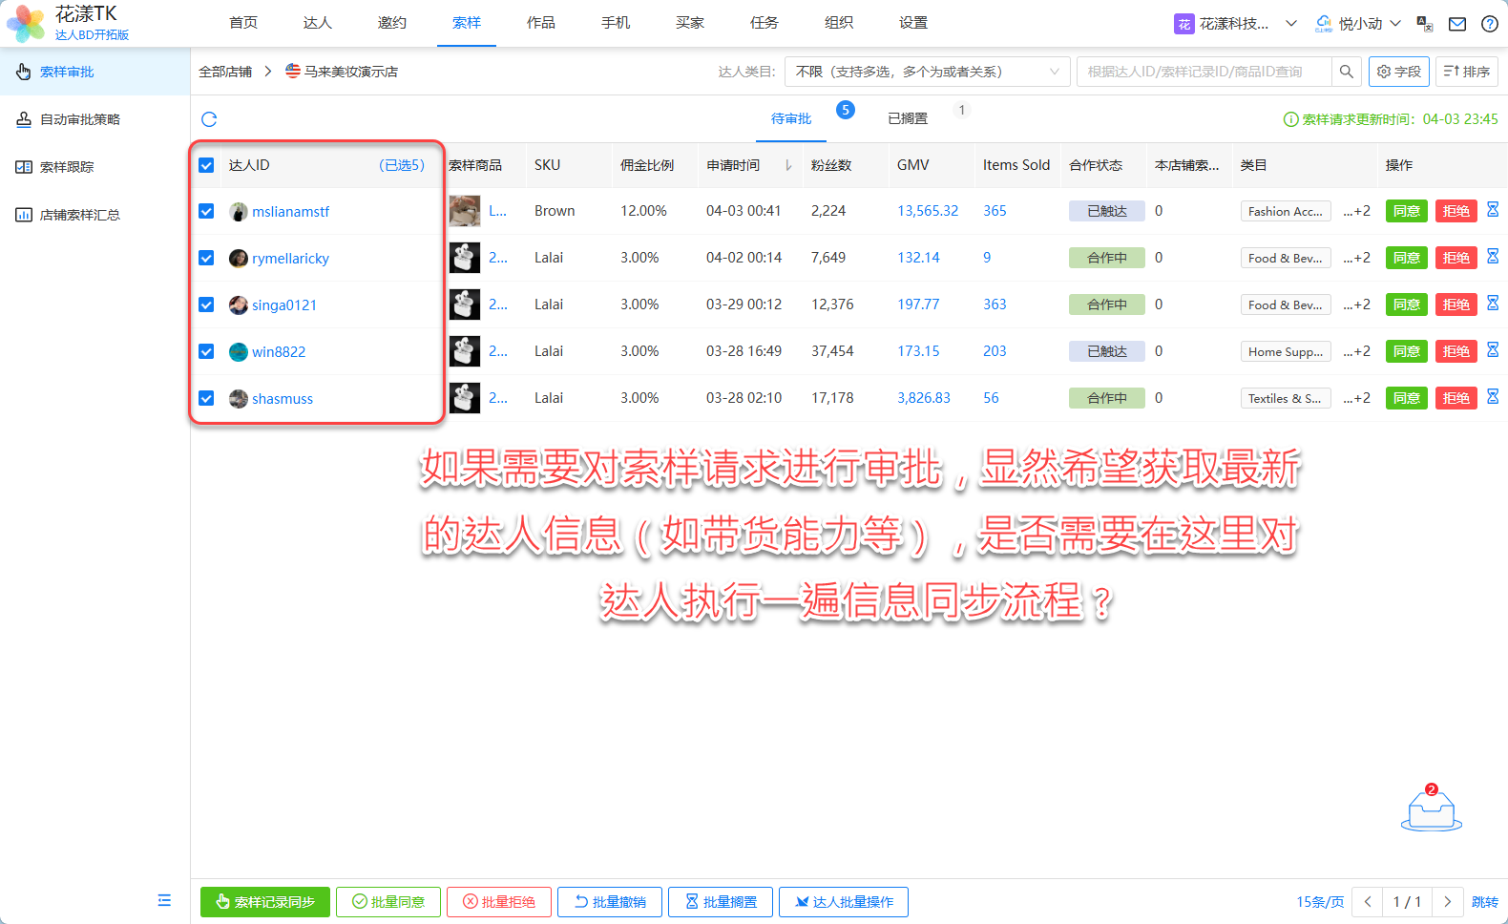Open 自动审批策略 in the sidebar
The height and width of the screenshot is (924, 1508).
pos(80,119)
